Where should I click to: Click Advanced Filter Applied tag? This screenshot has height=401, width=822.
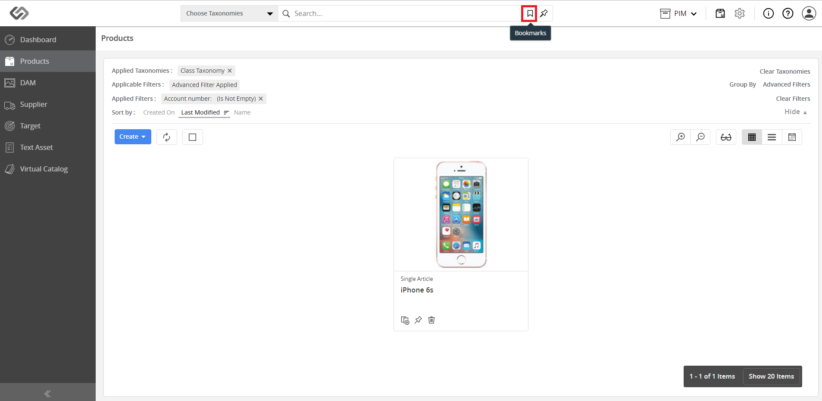(x=204, y=85)
